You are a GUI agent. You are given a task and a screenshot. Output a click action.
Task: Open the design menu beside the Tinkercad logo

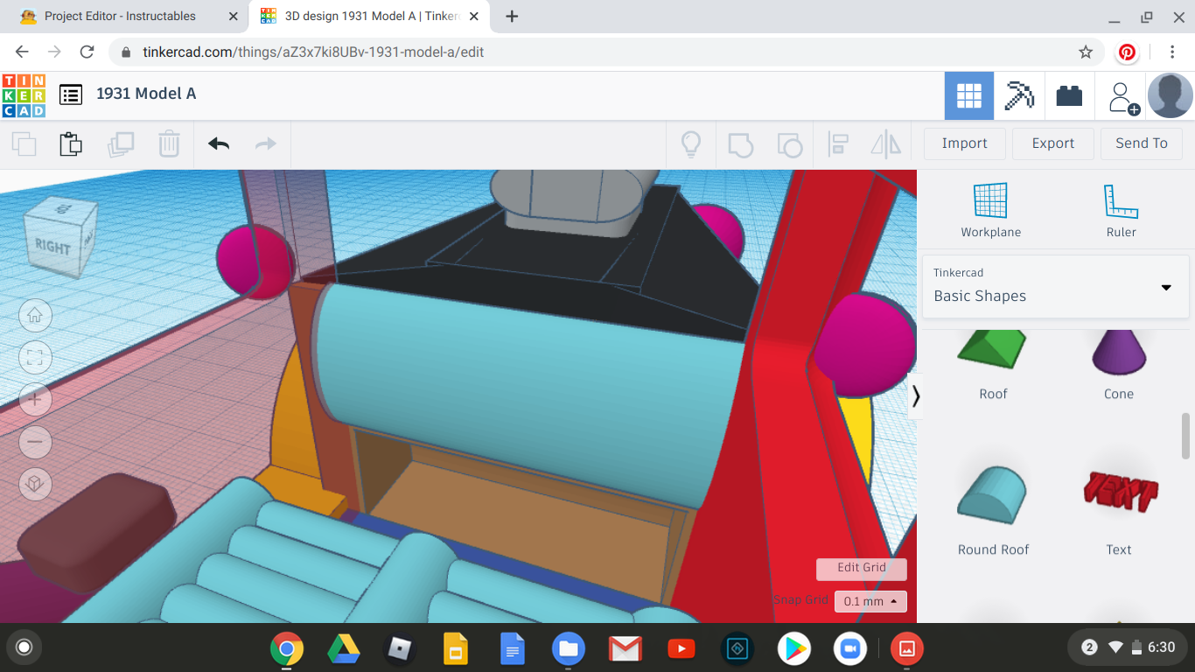click(x=68, y=95)
